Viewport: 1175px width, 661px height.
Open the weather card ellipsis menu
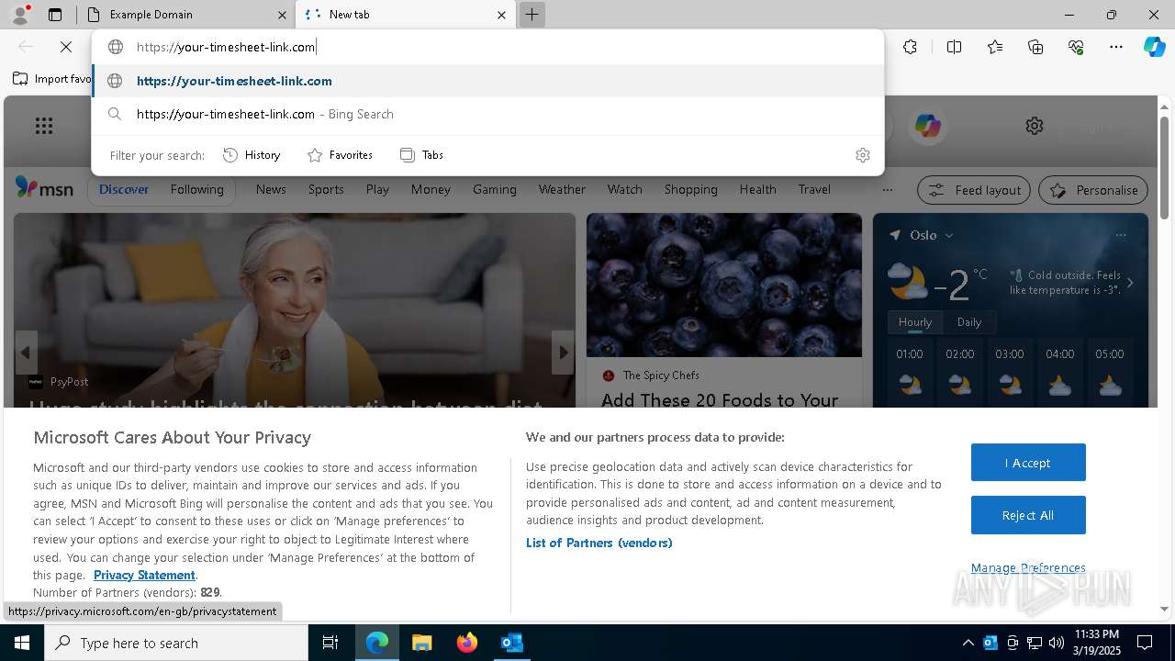1121,235
